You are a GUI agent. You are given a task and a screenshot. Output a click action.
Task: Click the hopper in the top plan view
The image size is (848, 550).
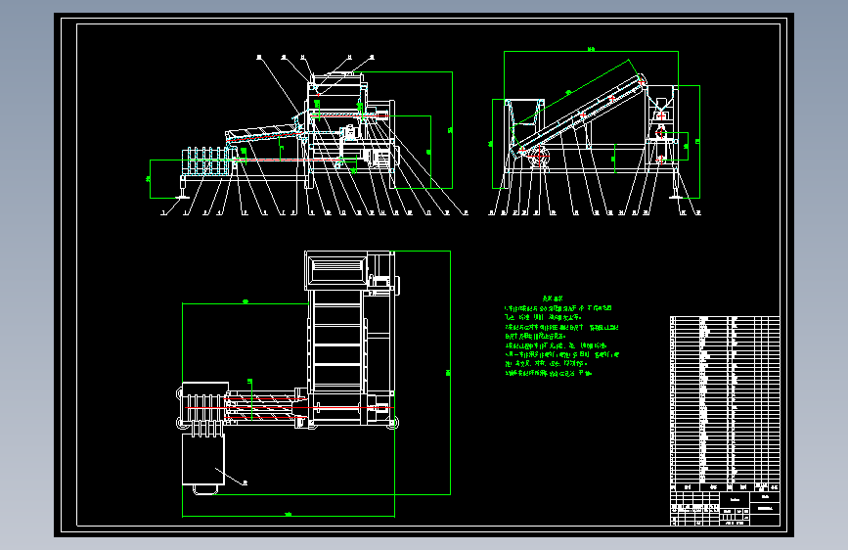click(x=337, y=271)
